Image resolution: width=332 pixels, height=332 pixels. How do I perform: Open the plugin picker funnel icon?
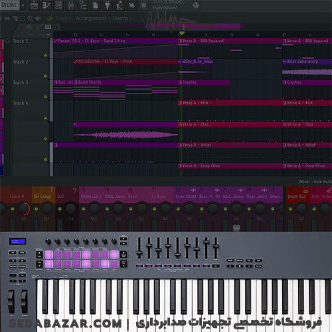(x=107, y=5)
